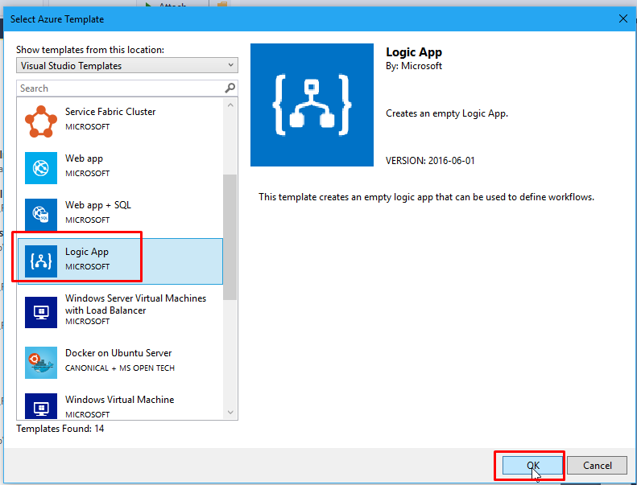637x485 pixels.
Task: Select the Service Fabric Cluster template name
Action: 110,112
